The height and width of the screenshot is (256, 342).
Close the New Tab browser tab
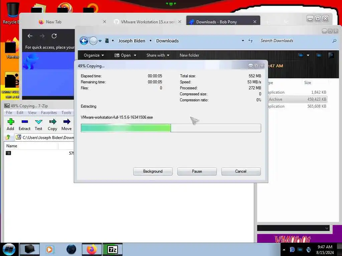tap(105, 22)
